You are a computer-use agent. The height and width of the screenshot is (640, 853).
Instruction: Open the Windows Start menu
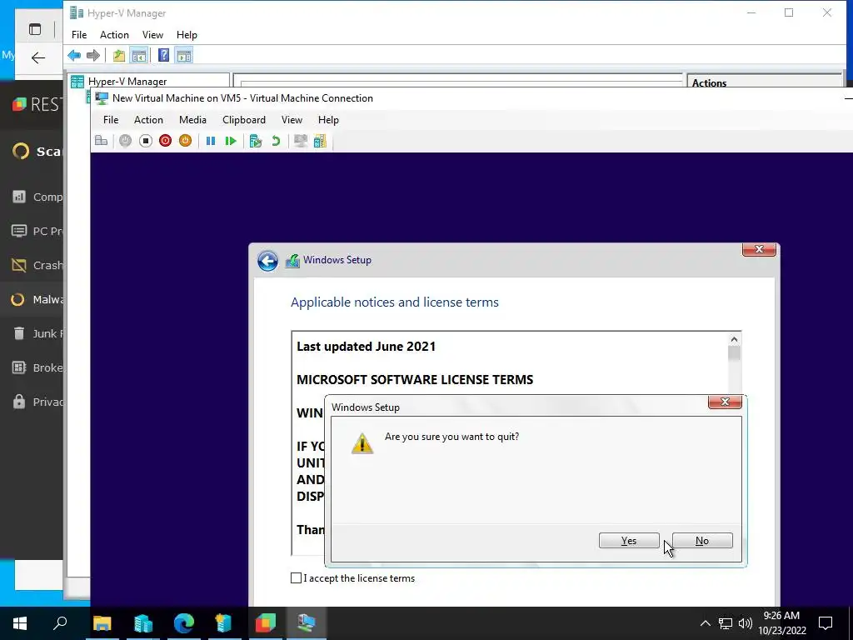20,623
